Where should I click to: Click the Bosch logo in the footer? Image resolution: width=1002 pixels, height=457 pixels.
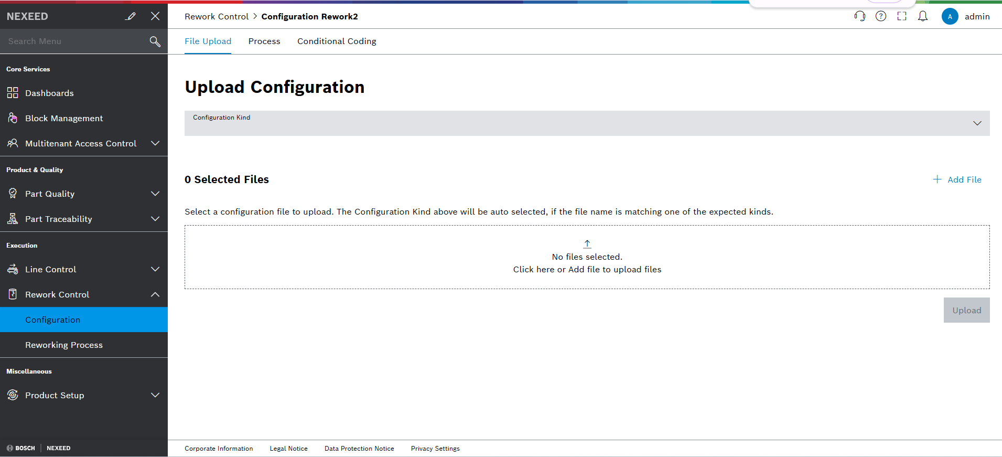tap(21, 448)
